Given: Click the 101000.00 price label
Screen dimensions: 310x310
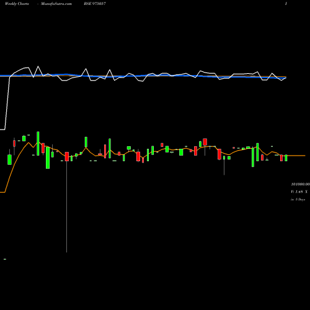Looking at the screenshot, I should point(301,184).
